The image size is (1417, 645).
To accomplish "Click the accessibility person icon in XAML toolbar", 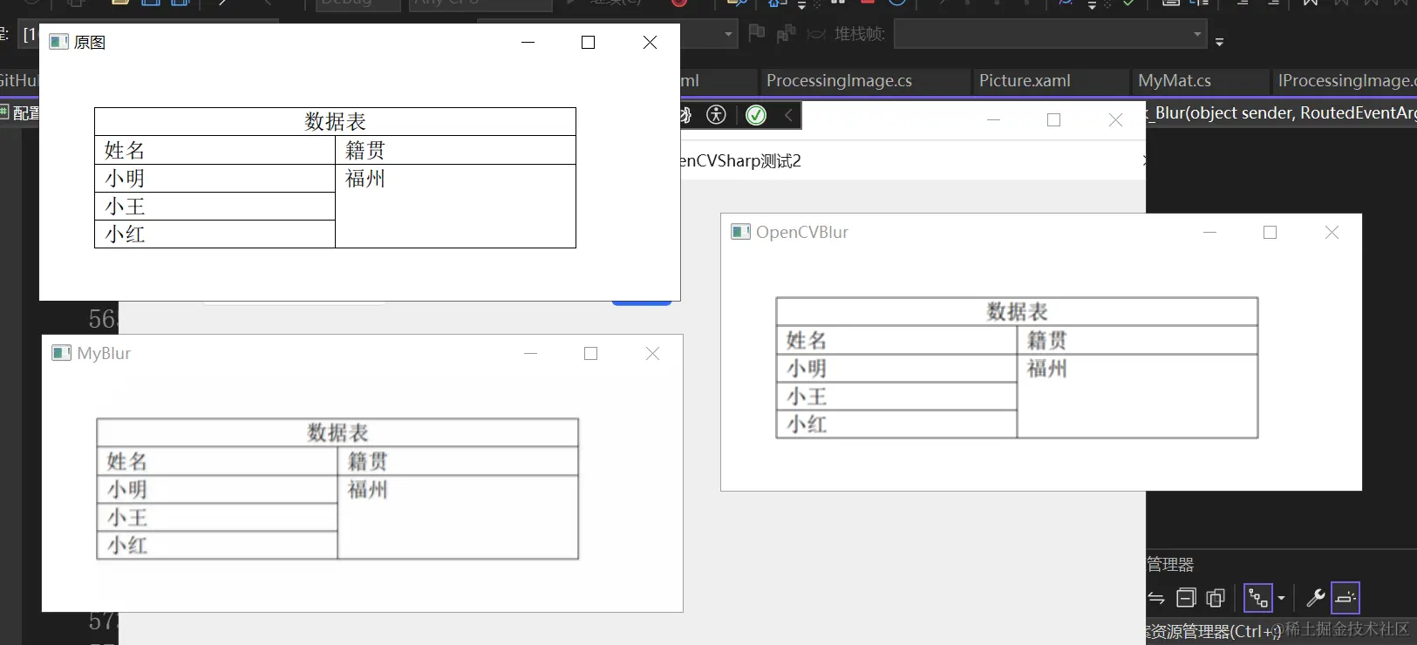I will [716, 115].
